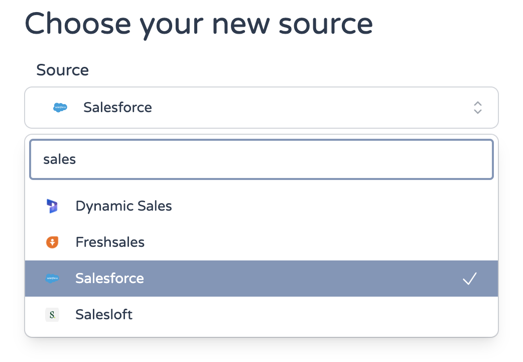523x362 pixels.
Task: Click the green Salesloft S logo icon
Action: pos(52,315)
